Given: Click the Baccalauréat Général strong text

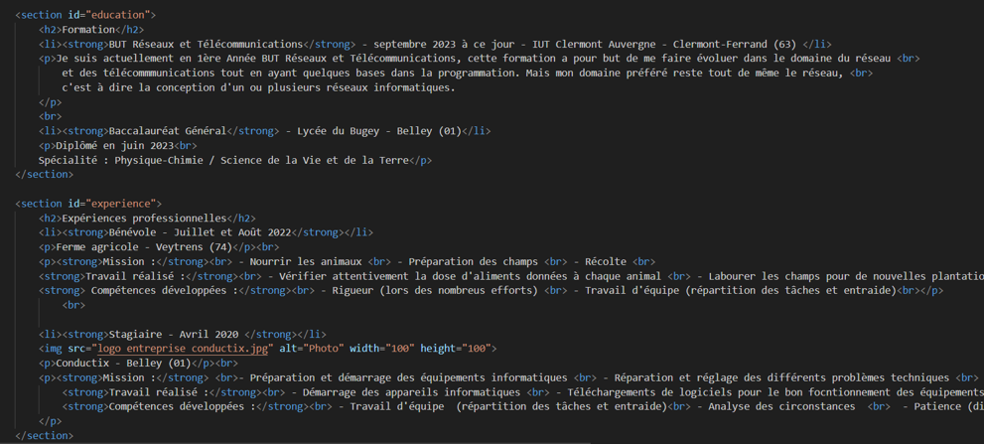Looking at the screenshot, I should 167,131.
